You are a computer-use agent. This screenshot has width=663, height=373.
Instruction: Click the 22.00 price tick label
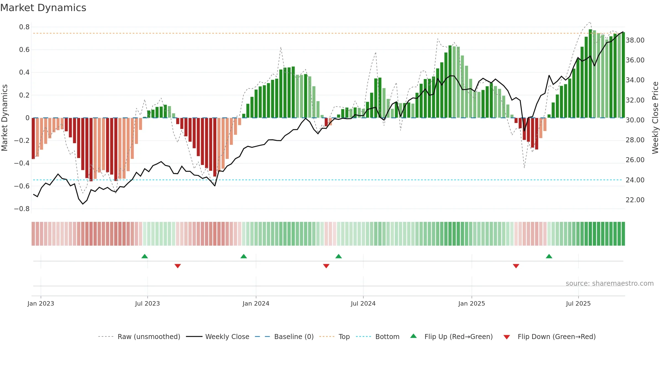coord(635,200)
